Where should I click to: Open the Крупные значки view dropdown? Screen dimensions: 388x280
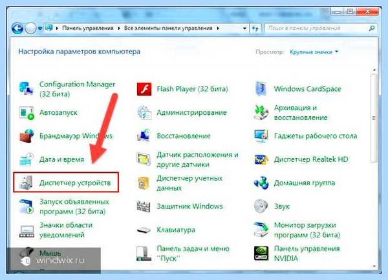tap(314, 52)
